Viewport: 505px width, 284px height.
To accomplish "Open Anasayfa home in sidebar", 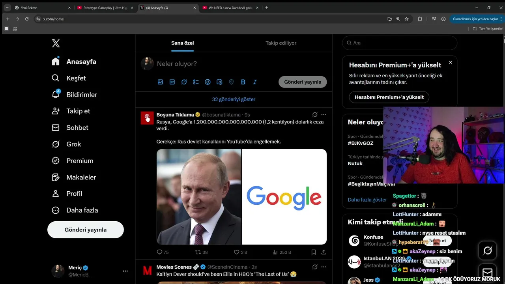I will click(x=74, y=62).
